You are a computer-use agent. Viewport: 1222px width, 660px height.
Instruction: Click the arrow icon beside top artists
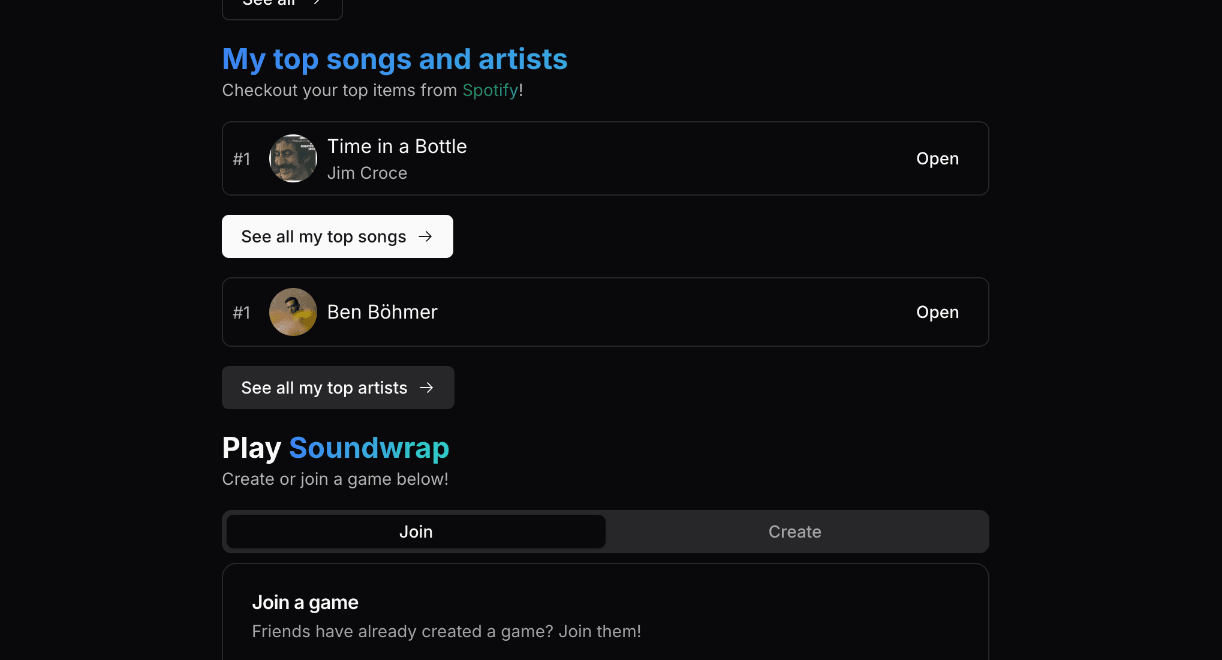click(x=426, y=388)
